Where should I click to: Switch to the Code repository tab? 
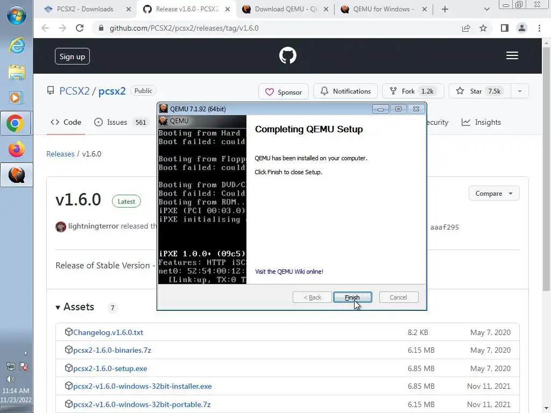66,122
